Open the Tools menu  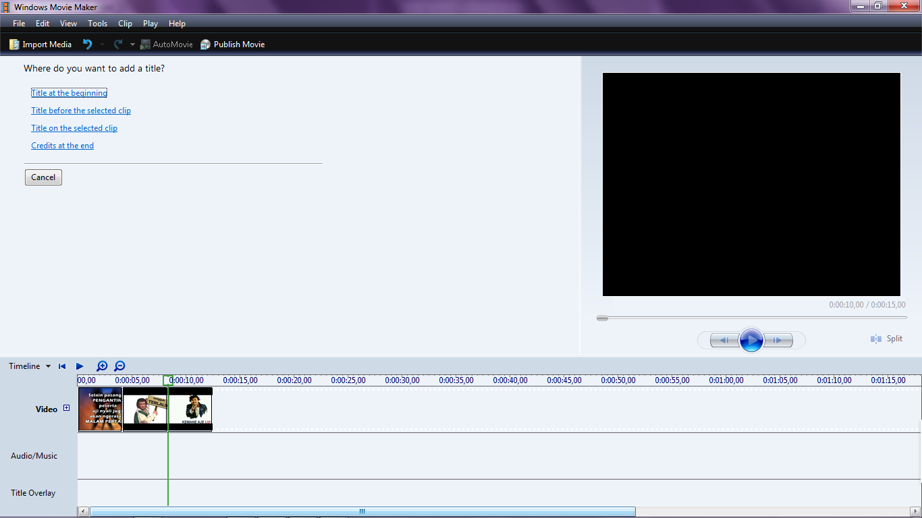(97, 23)
